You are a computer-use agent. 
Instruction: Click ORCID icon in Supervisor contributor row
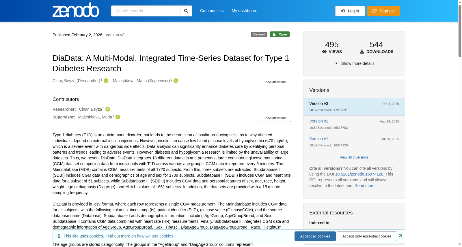[x=118, y=117]
